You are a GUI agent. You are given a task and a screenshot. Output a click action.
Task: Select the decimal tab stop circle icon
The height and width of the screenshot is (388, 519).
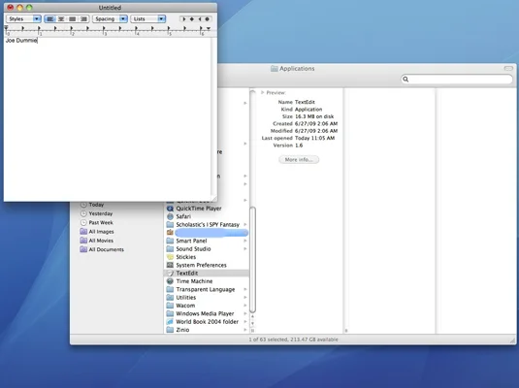[x=208, y=19]
